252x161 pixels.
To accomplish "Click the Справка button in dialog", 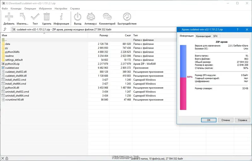I will click(243, 120).
